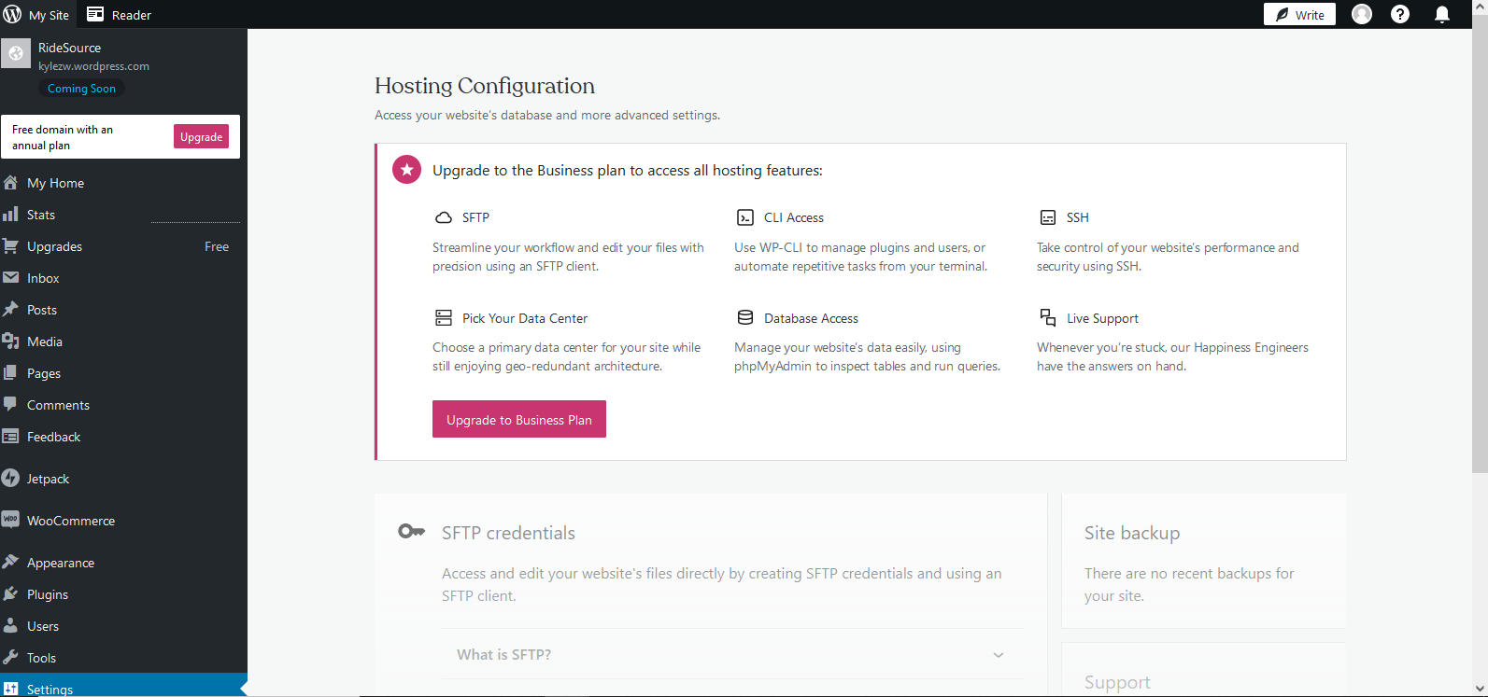The image size is (1488, 697).
Task: Click the Media icon in sidebar
Action: 11,342
